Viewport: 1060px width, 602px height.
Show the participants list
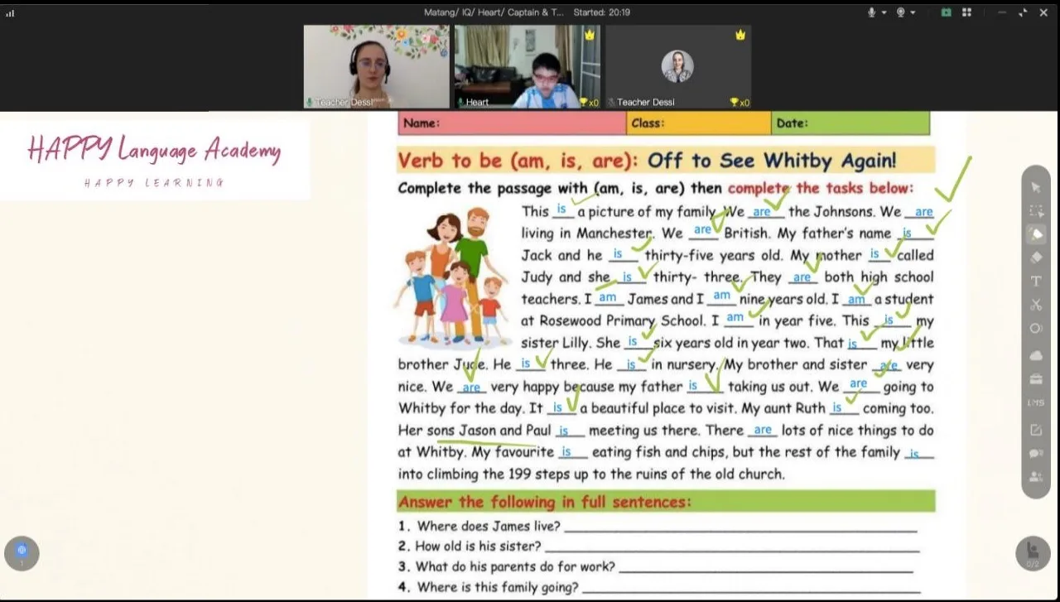click(1036, 477)
